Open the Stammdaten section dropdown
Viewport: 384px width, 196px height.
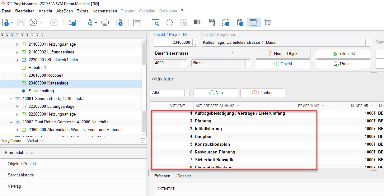32,153
